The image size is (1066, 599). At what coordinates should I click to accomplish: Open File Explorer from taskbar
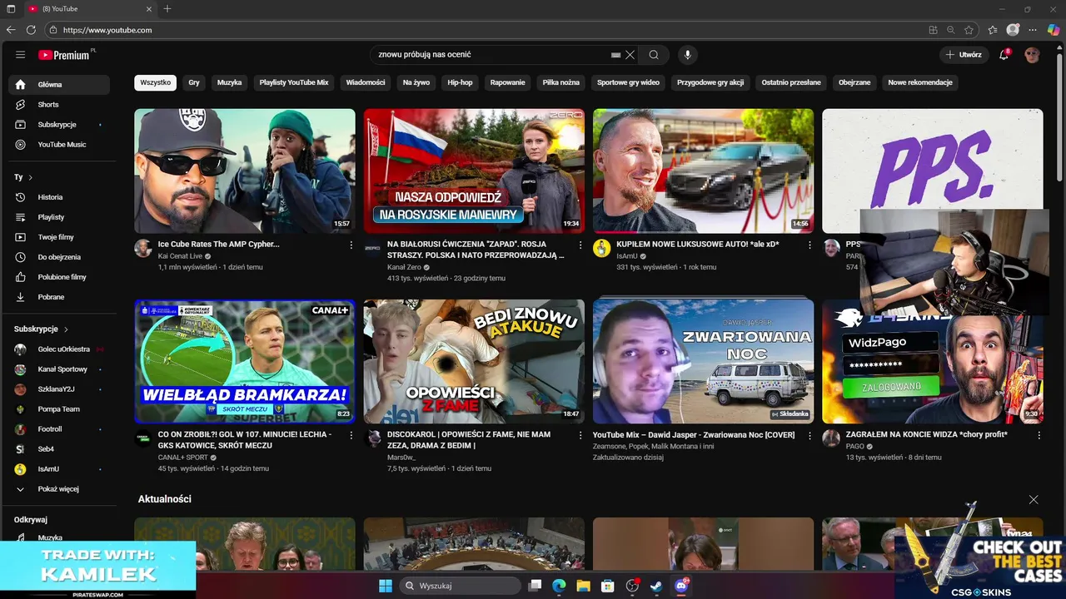pos(583,586)
